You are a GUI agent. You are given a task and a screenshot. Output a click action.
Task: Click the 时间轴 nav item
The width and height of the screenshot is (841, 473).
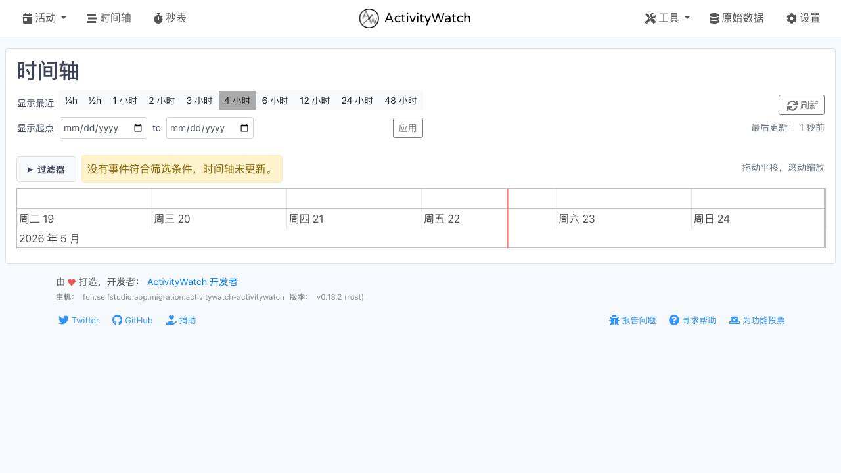click(x=109, y=18)
